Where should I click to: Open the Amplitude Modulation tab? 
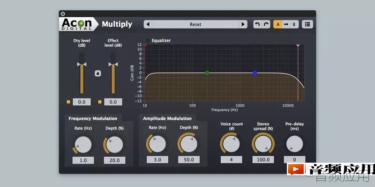167,118
